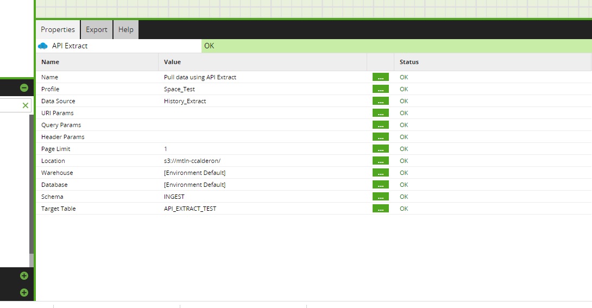This screenshot has width=592, height=308.
Task: Edit Target Table ellipsis button
Action: pos(380,209)
